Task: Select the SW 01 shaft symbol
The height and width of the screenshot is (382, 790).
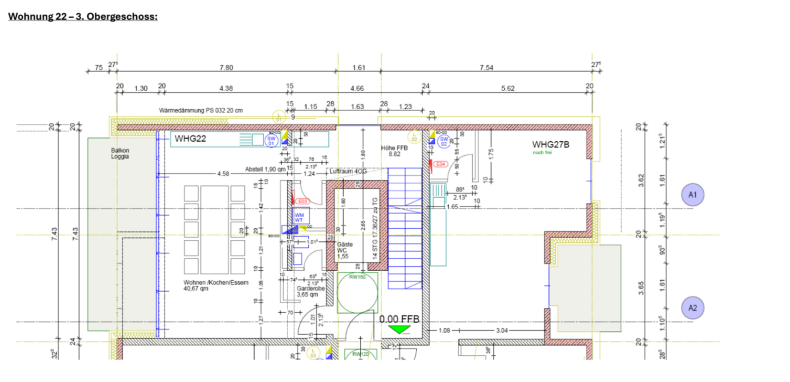Action: (x=271, y=141)
